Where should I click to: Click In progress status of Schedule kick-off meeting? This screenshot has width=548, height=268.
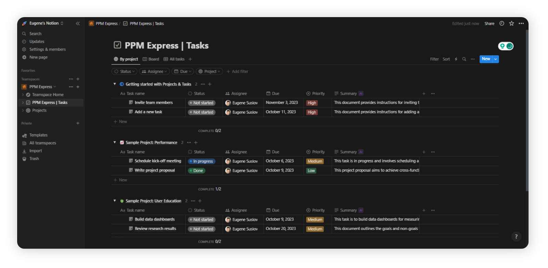tap(201, 161)
